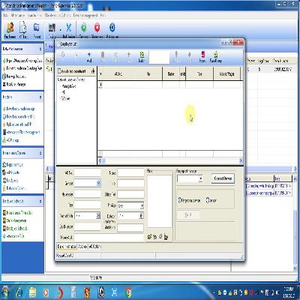
Task: Switch to the AC Options tab
Action: coord(94,247)
